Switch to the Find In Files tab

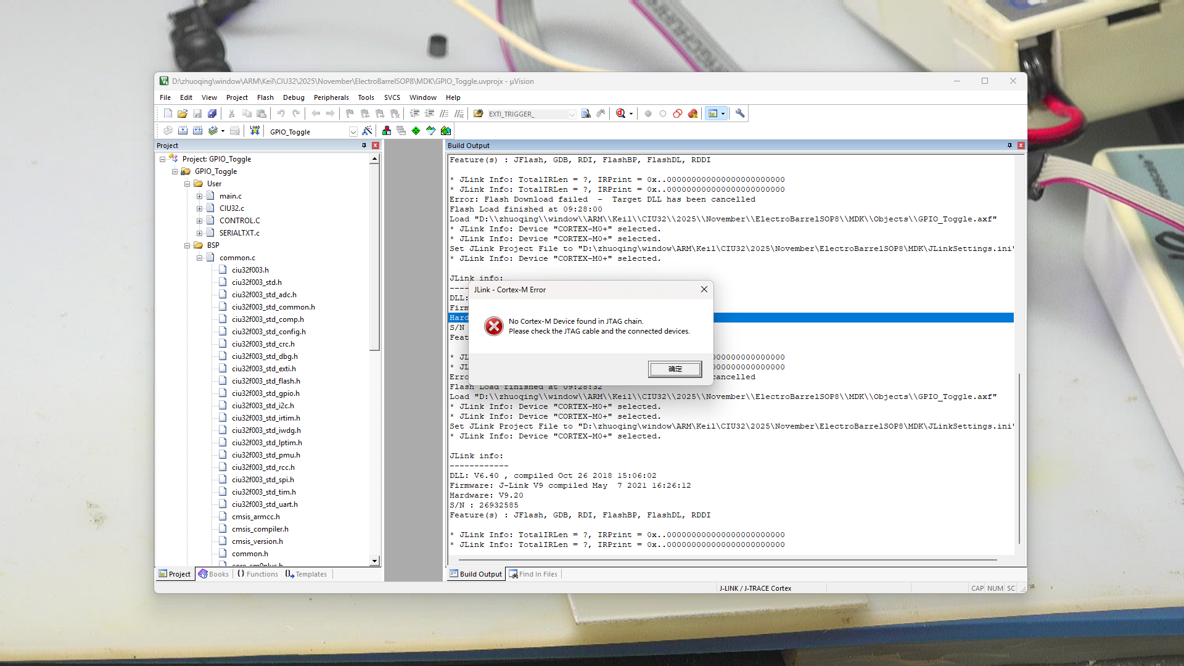[533, 574]
